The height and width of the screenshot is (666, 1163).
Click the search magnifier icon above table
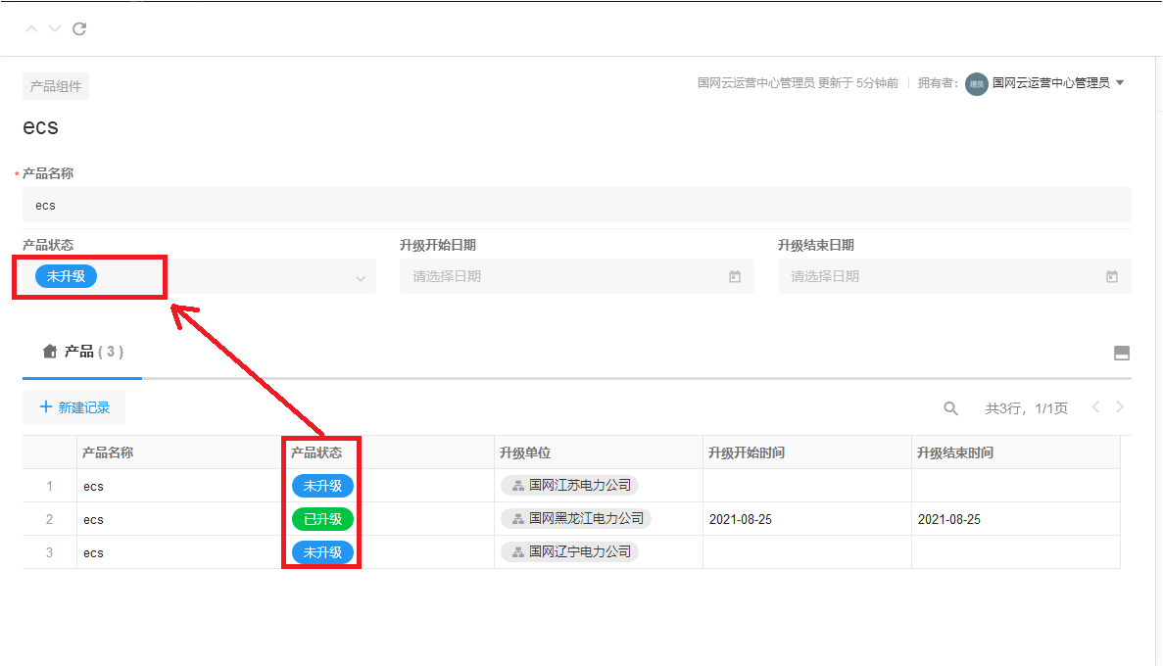click(x=950, y=408)
